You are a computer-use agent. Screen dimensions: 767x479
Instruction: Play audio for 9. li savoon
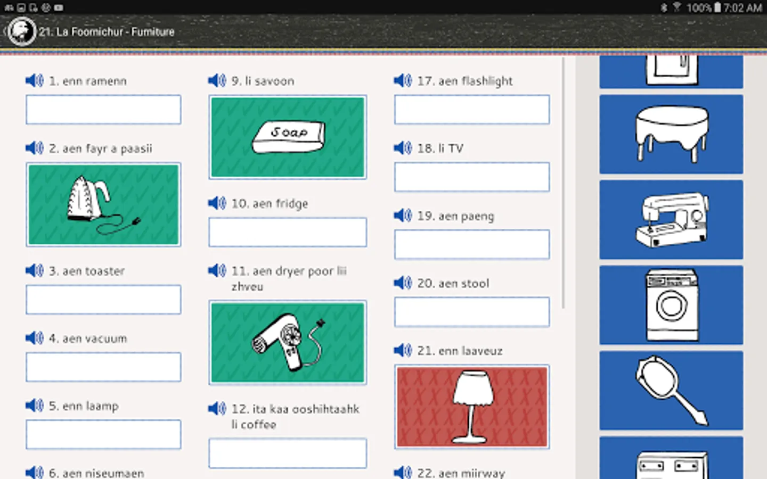pyautogui.click(x=217, y=80)
